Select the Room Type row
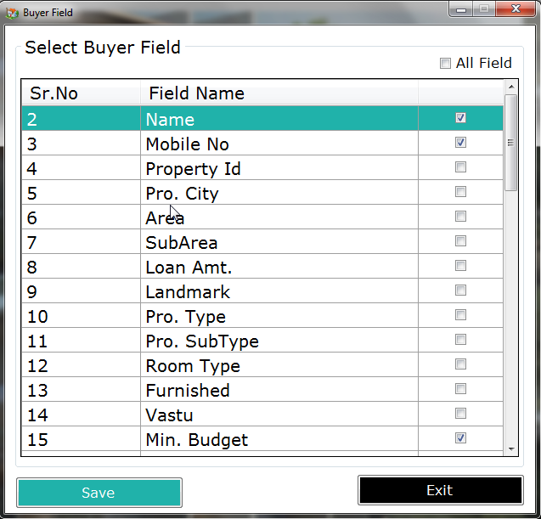The width and height of the screenshot is (541, 519). (x=193, y=366)
